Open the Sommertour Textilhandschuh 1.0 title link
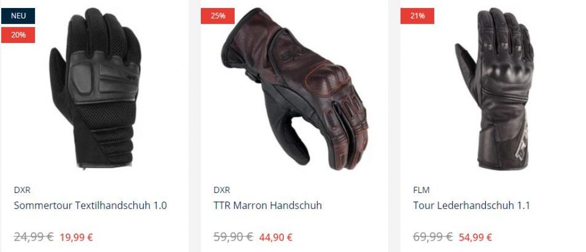Screen dimensions: 586x252 tap(90, 205)
